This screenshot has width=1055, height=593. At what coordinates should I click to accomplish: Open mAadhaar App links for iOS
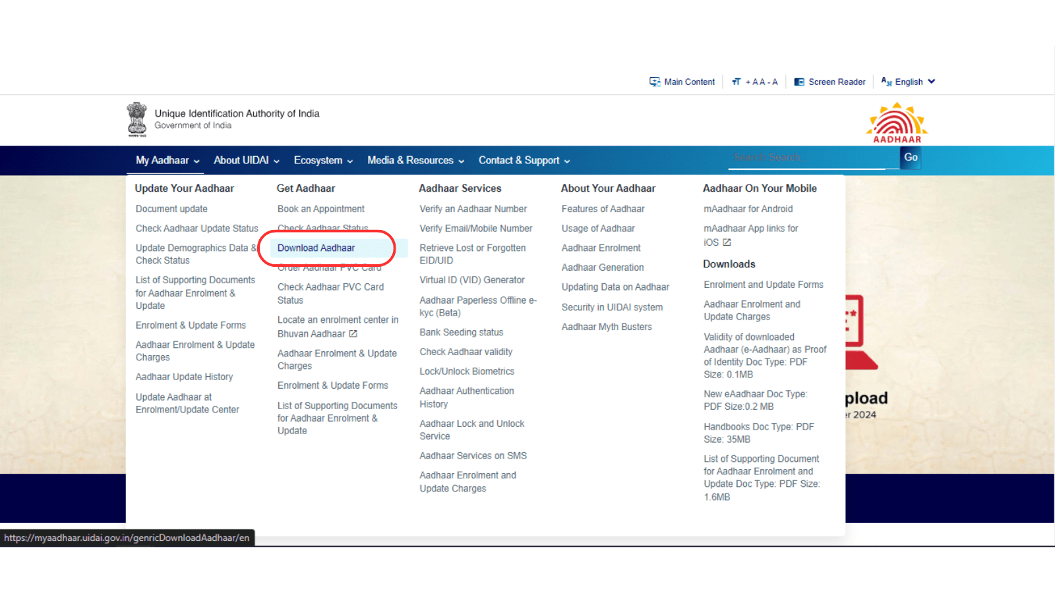750,235
